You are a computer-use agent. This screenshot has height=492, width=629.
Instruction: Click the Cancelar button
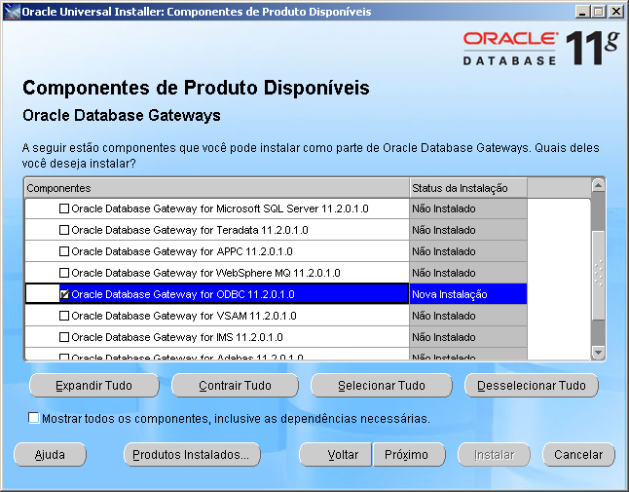(x=578, y=455)
